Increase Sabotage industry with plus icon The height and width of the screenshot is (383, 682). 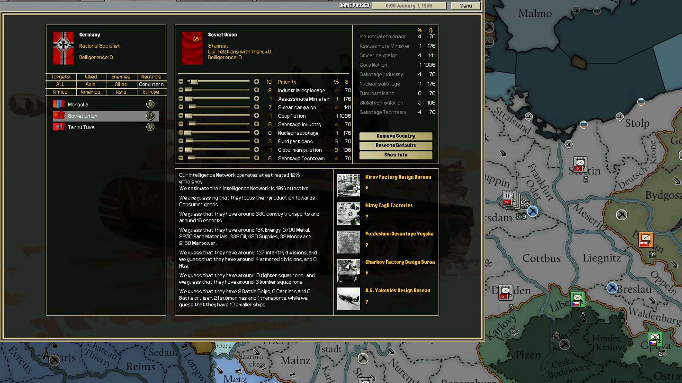point(256,124)
